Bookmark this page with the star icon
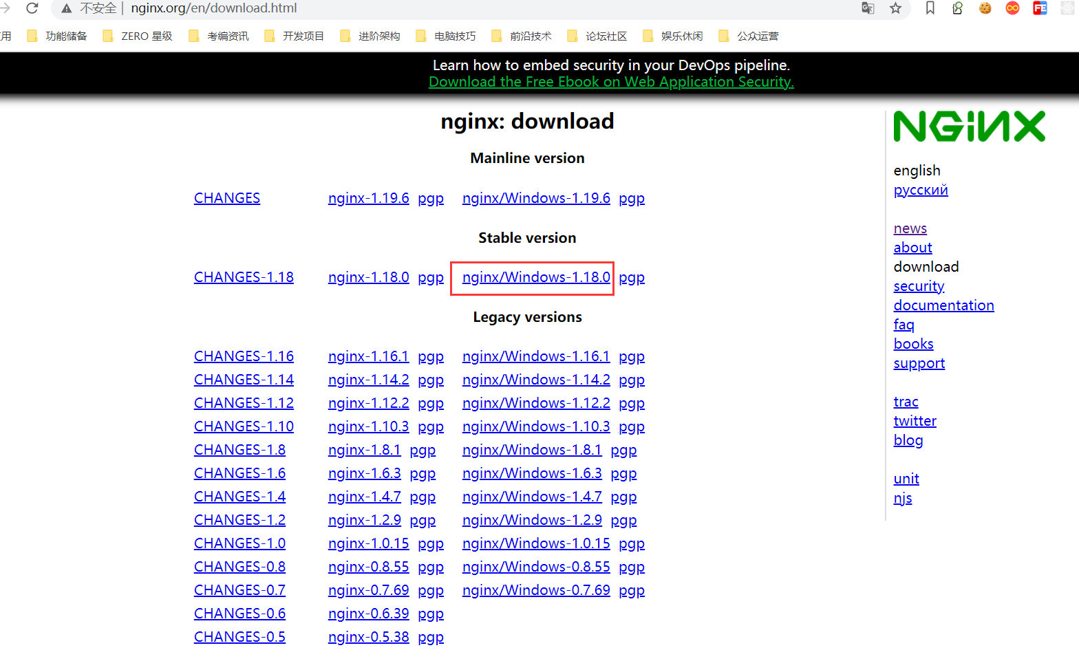The image size is (1079, 661). click(x=895, y=8)
